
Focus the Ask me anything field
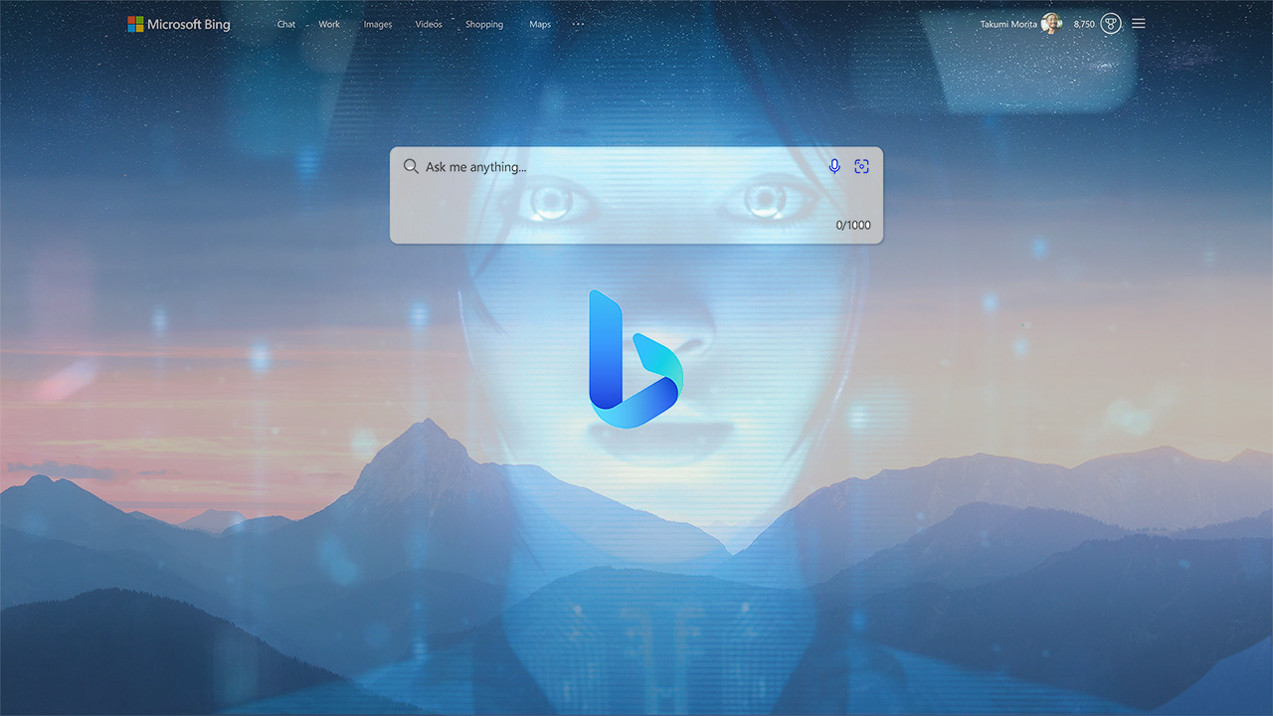617,167
